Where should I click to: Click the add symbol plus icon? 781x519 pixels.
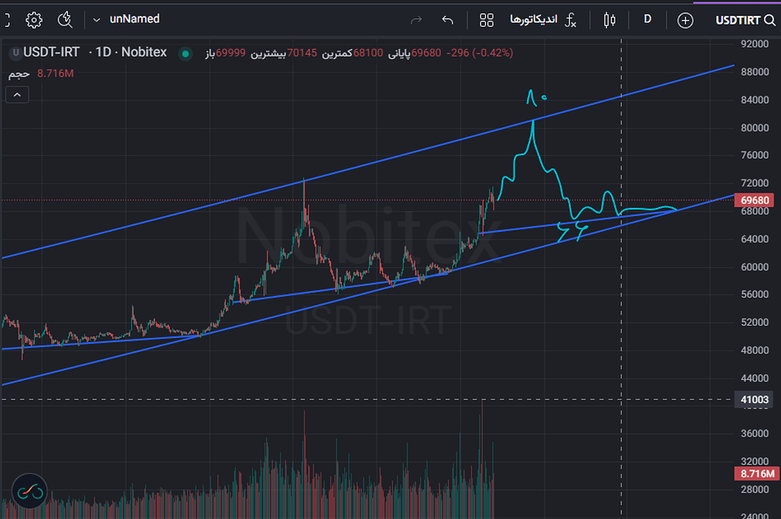[x=685, y=19]
